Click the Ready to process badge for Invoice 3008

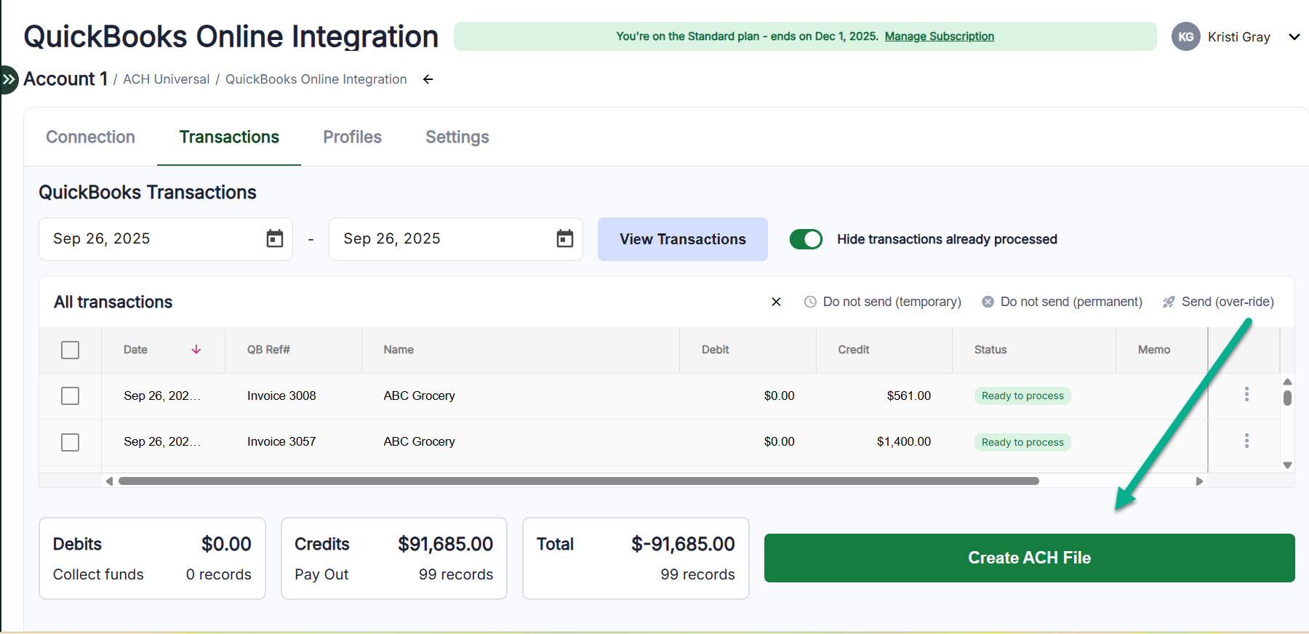(x=1022, y=396)
